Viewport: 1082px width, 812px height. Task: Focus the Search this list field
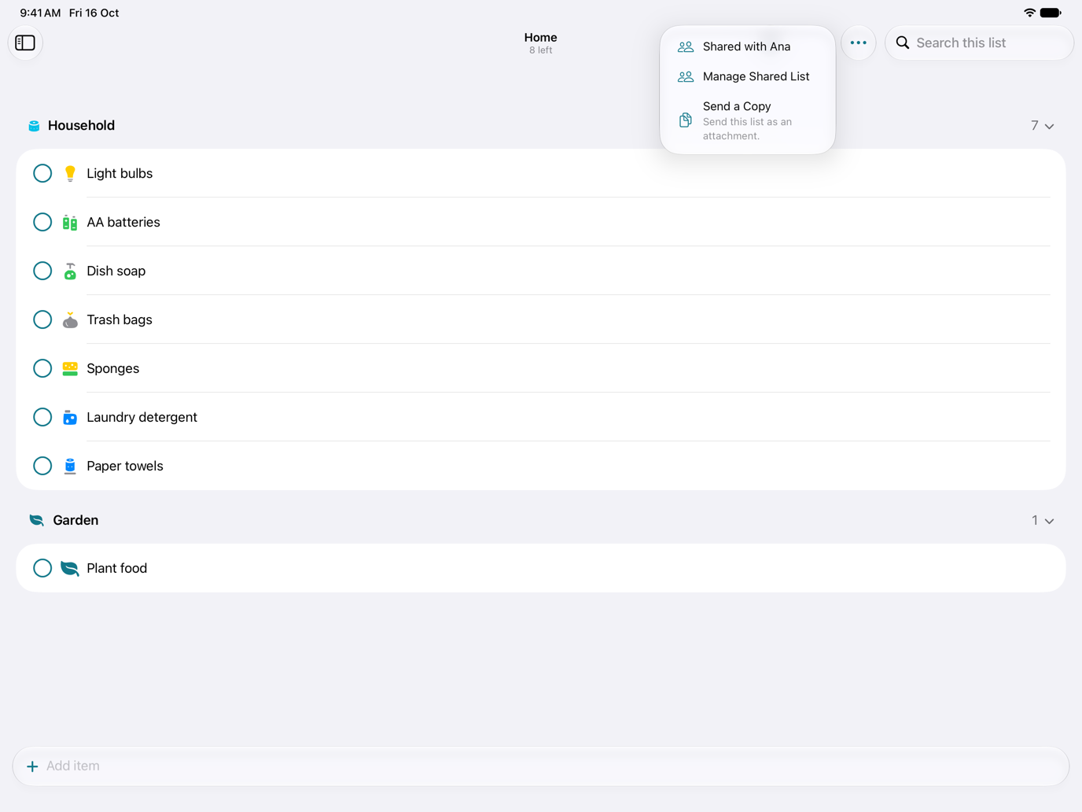(x=979, y=42)
